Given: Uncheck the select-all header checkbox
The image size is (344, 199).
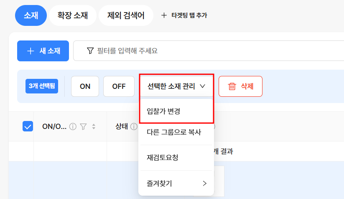Looking at the screenshot, I should point(28,126).
